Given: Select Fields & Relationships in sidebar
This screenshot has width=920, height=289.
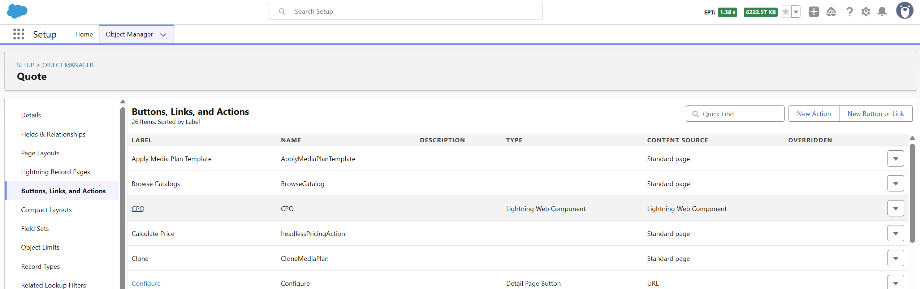Looking at the screenshot, I should click(53, 134).
